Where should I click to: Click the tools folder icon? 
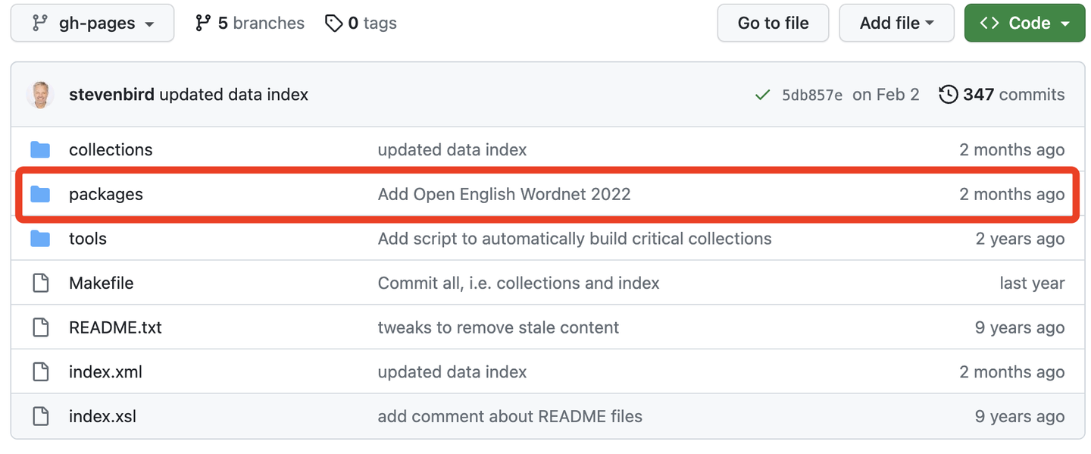(40, 239)
